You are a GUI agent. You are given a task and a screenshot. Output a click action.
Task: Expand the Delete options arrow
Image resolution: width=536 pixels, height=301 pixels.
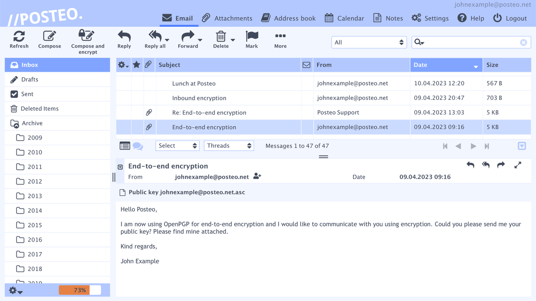(x=233, y=40)
